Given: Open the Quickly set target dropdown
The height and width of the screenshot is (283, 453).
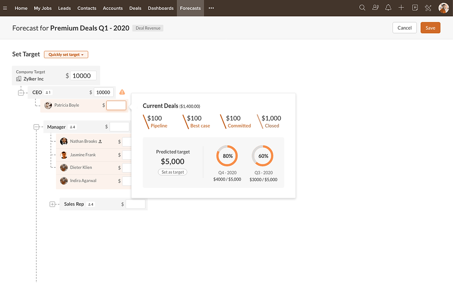Looking at the screenshot, I should 66,54.
